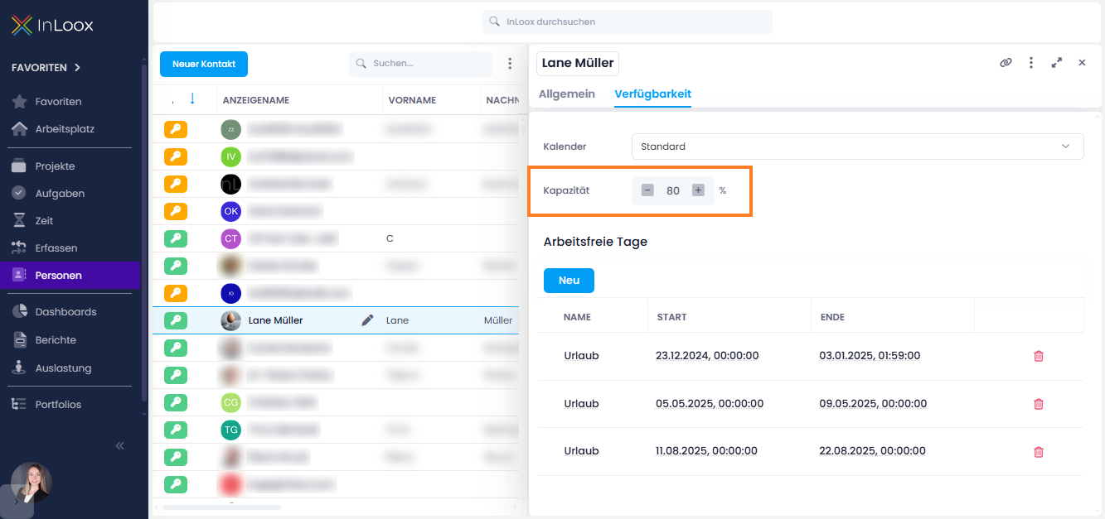
Task: Delete the Urlaub entry starting 23.12.2024
Action: [x=1039, y=356]
